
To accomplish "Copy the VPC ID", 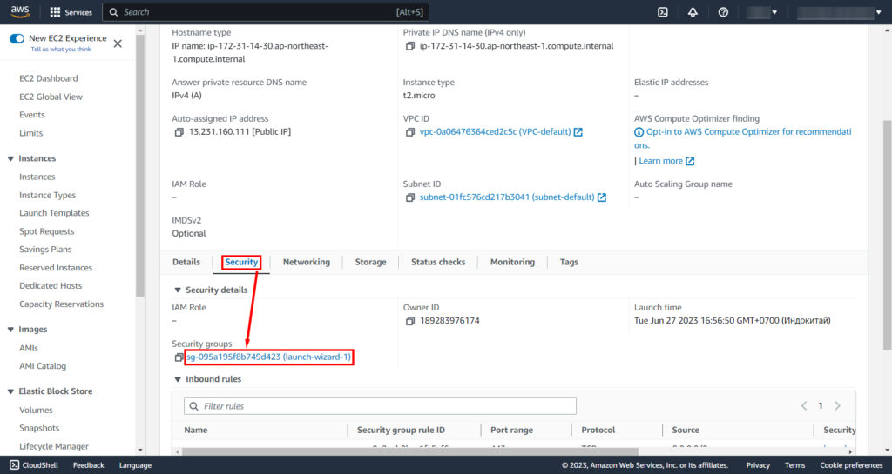I will 409,131.
